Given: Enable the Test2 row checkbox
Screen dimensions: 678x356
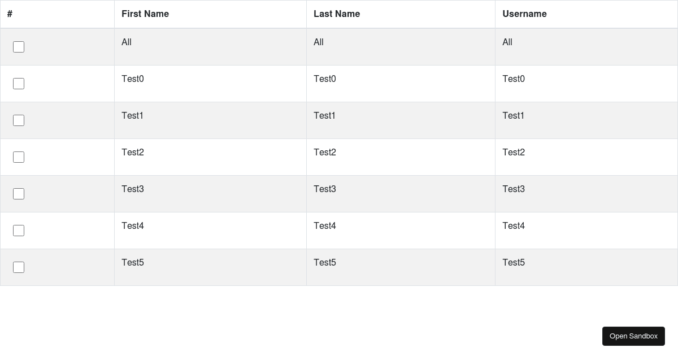Looking at the screenshot, I should (x=19, y=157).
